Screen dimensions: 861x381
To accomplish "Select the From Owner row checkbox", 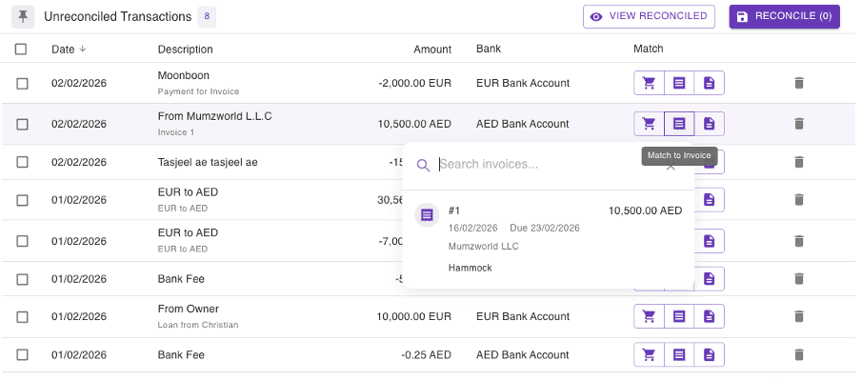I will [22, 317].
